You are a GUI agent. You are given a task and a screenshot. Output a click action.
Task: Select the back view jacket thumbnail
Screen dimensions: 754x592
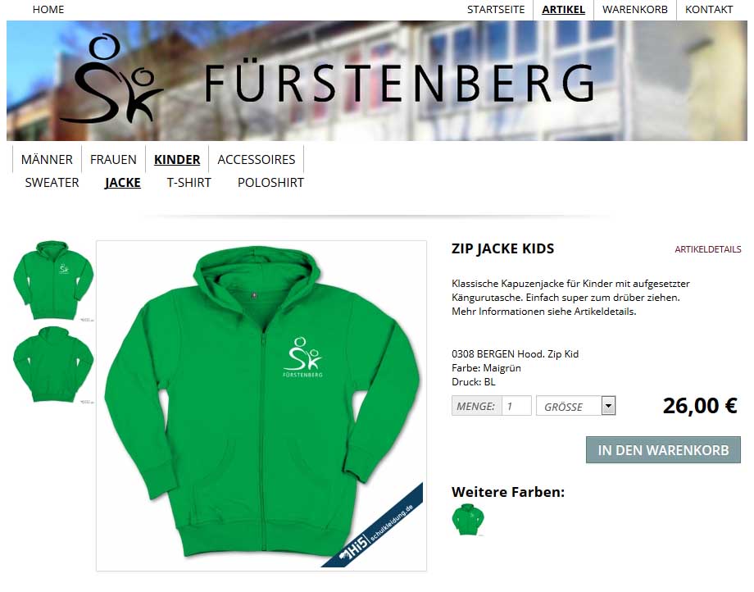(53, 365)
